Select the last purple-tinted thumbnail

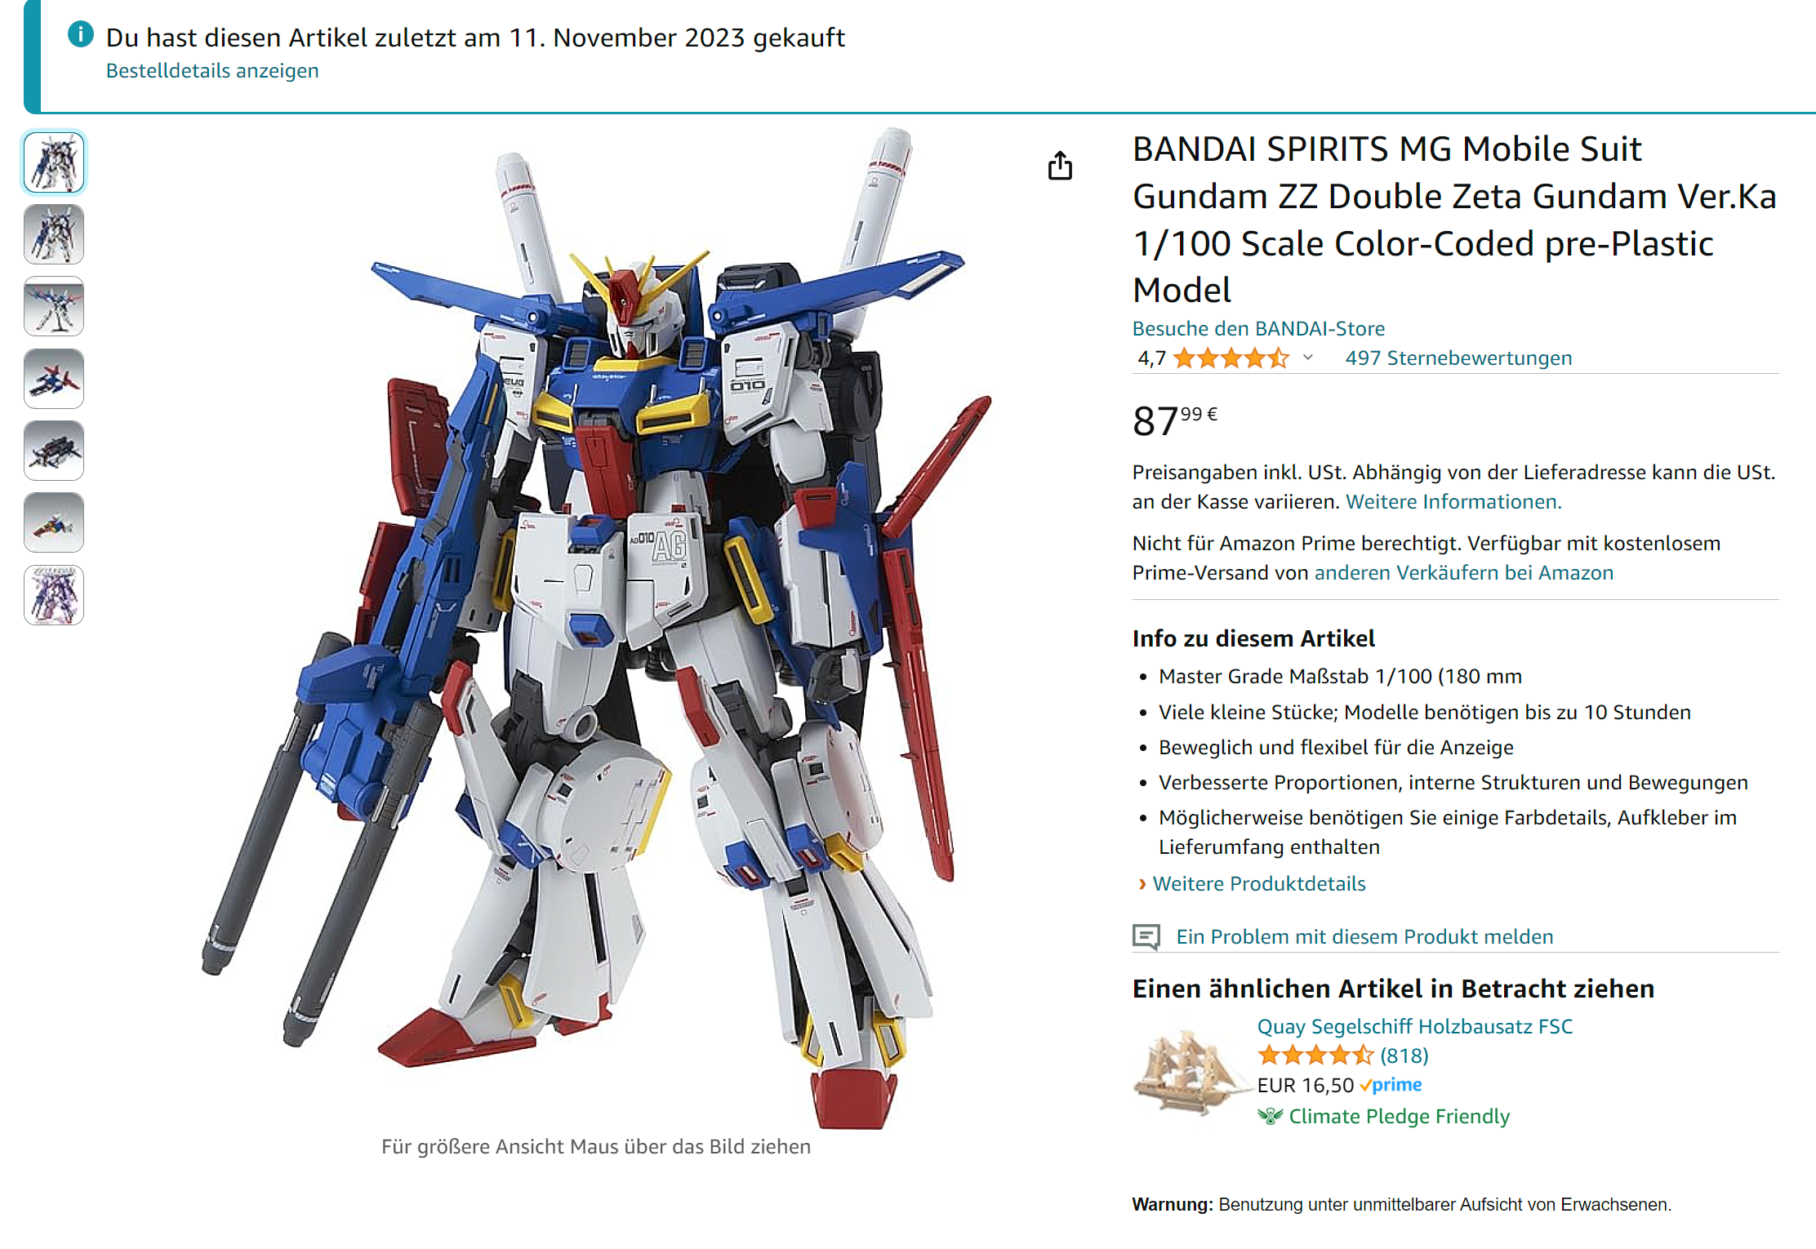tap(54, 595)
